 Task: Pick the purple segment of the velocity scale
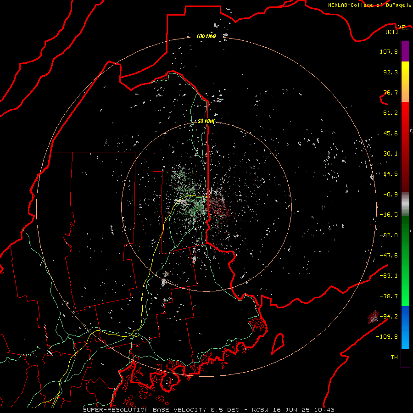coord(405,51)
